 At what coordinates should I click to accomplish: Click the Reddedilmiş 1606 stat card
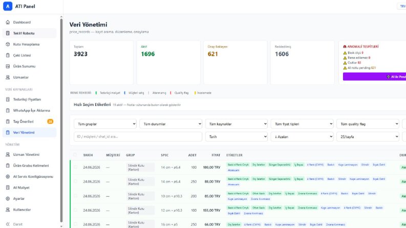(x=303, y=62)
